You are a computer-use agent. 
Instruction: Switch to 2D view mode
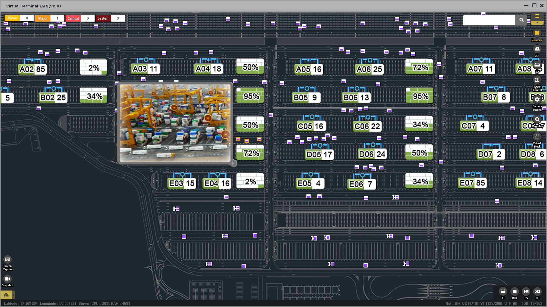tap(537, 49)
